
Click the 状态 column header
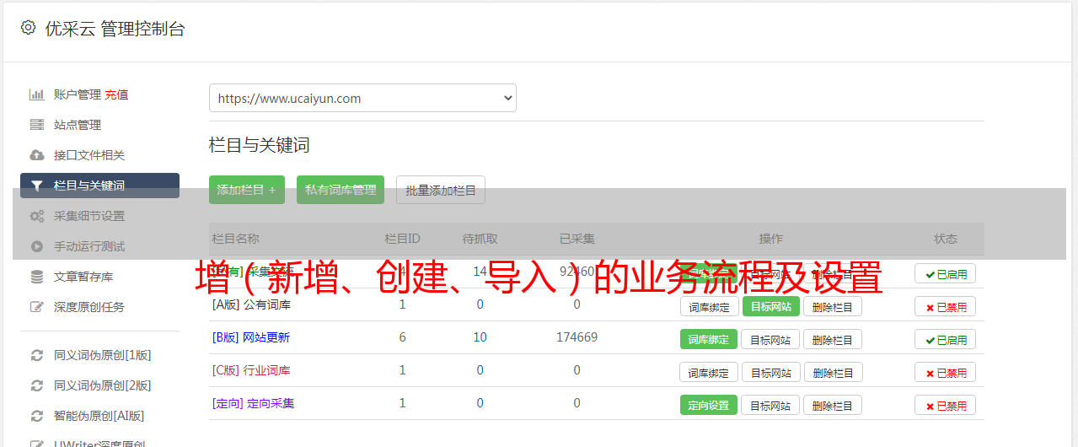click(x=945, y=239)
